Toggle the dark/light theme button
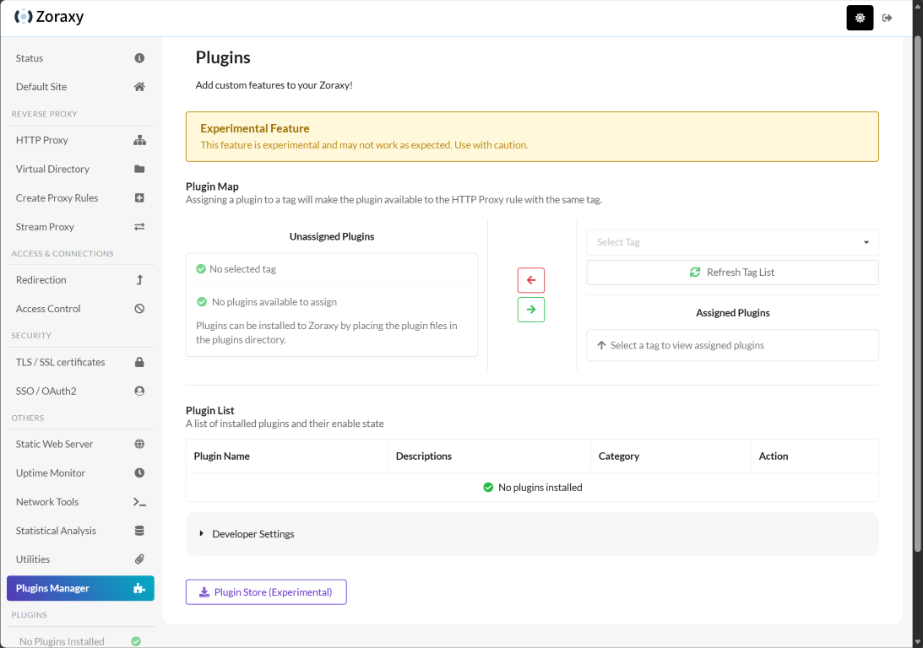923x648 pixels. (x=860, y=18)
